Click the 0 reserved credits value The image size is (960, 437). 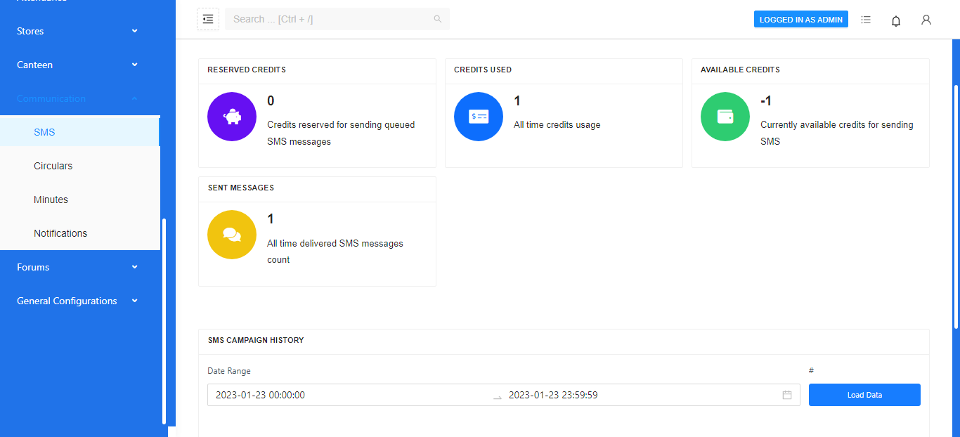pos(271,101)
